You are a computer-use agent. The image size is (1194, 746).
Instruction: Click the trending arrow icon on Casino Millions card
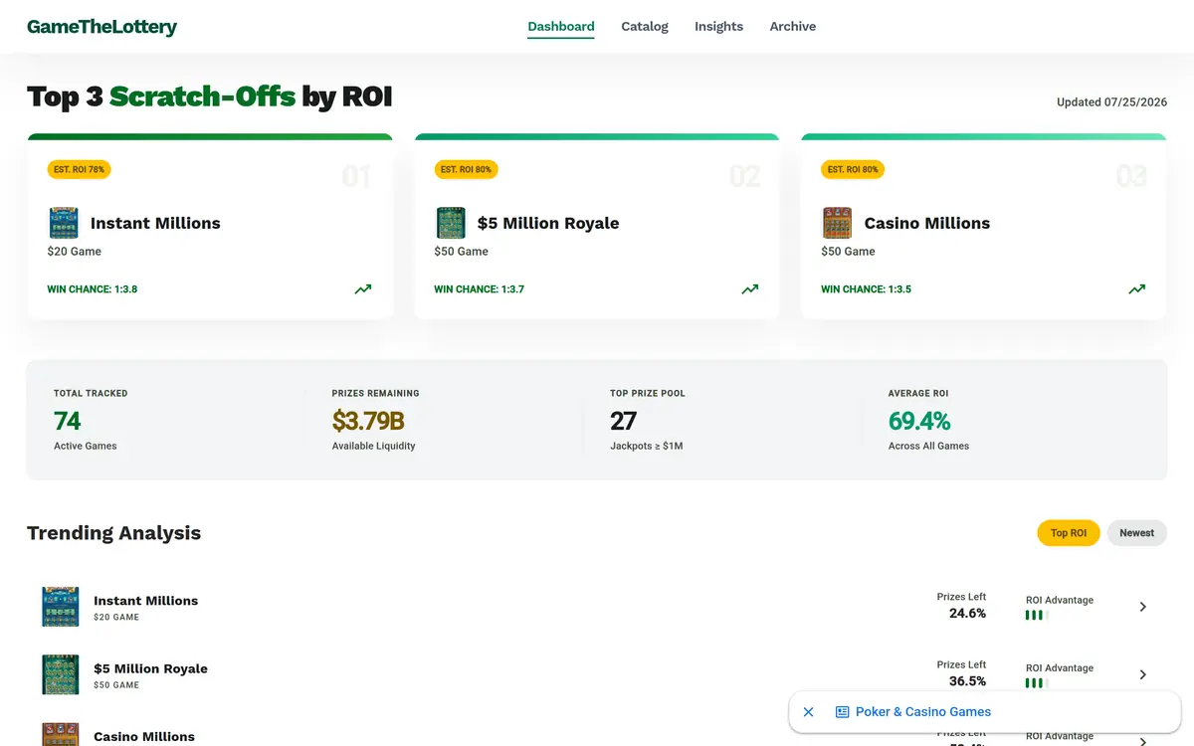point(1137,289)
